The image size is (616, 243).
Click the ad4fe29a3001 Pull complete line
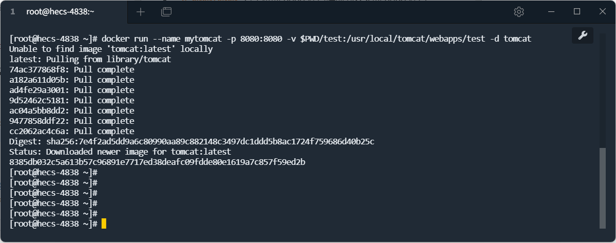(x=72, y=90)
